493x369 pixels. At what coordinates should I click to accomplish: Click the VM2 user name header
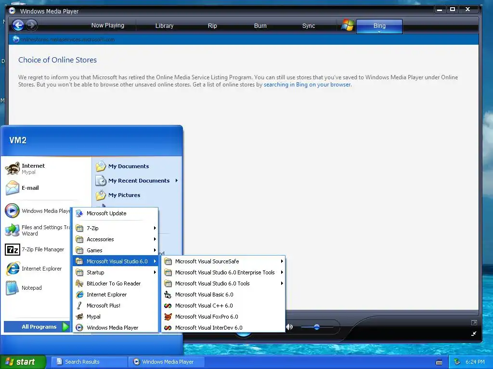click(x=18, y=140)
